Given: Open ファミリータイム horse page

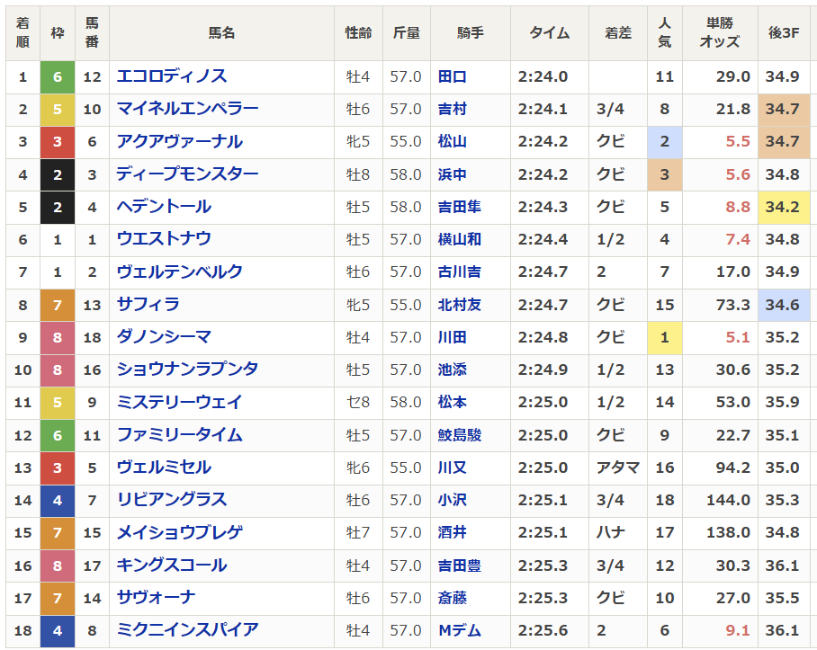Looking at the screenshot, I should click(x=180, y=434).
